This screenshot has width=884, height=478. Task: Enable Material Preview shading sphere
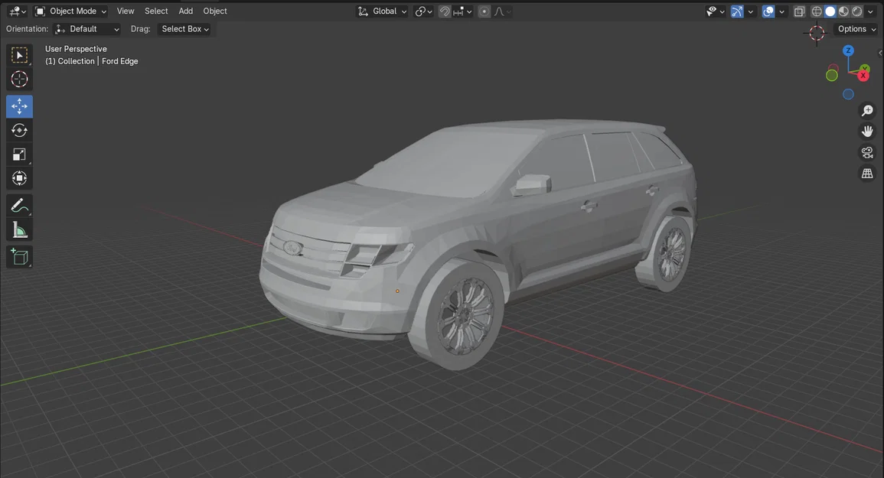843,11
